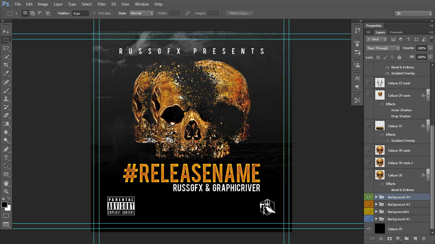Open the Layers panel flyout menu
Image resolution: width=435 pixels, height=244 pixels.
431,32
